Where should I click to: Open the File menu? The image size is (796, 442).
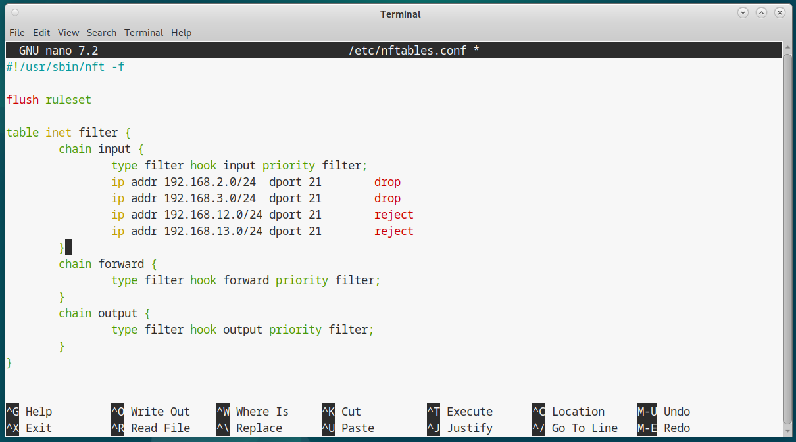[16, 33]
